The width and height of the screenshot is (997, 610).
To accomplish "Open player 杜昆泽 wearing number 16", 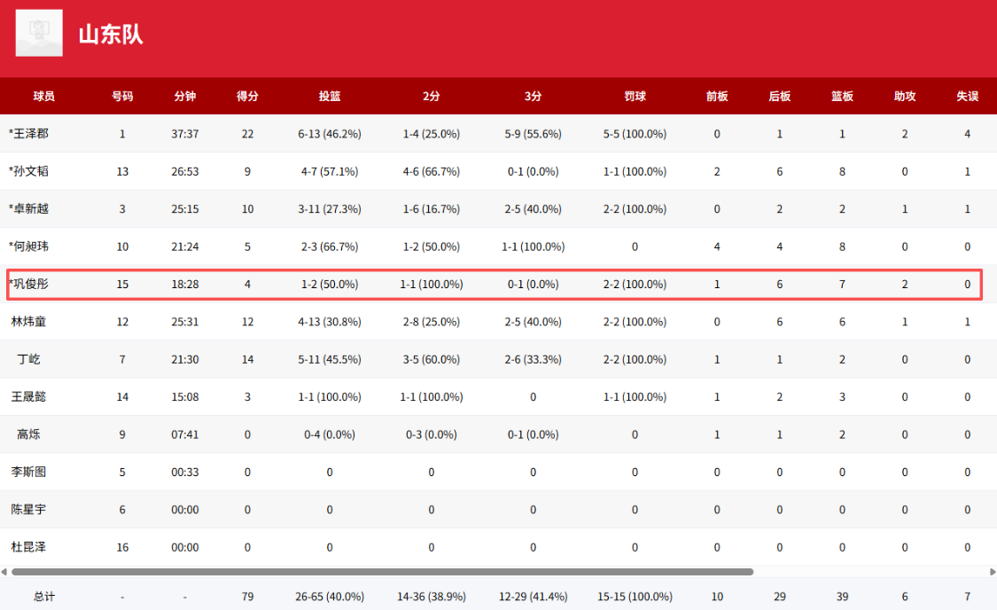I will tap(28, 546).
